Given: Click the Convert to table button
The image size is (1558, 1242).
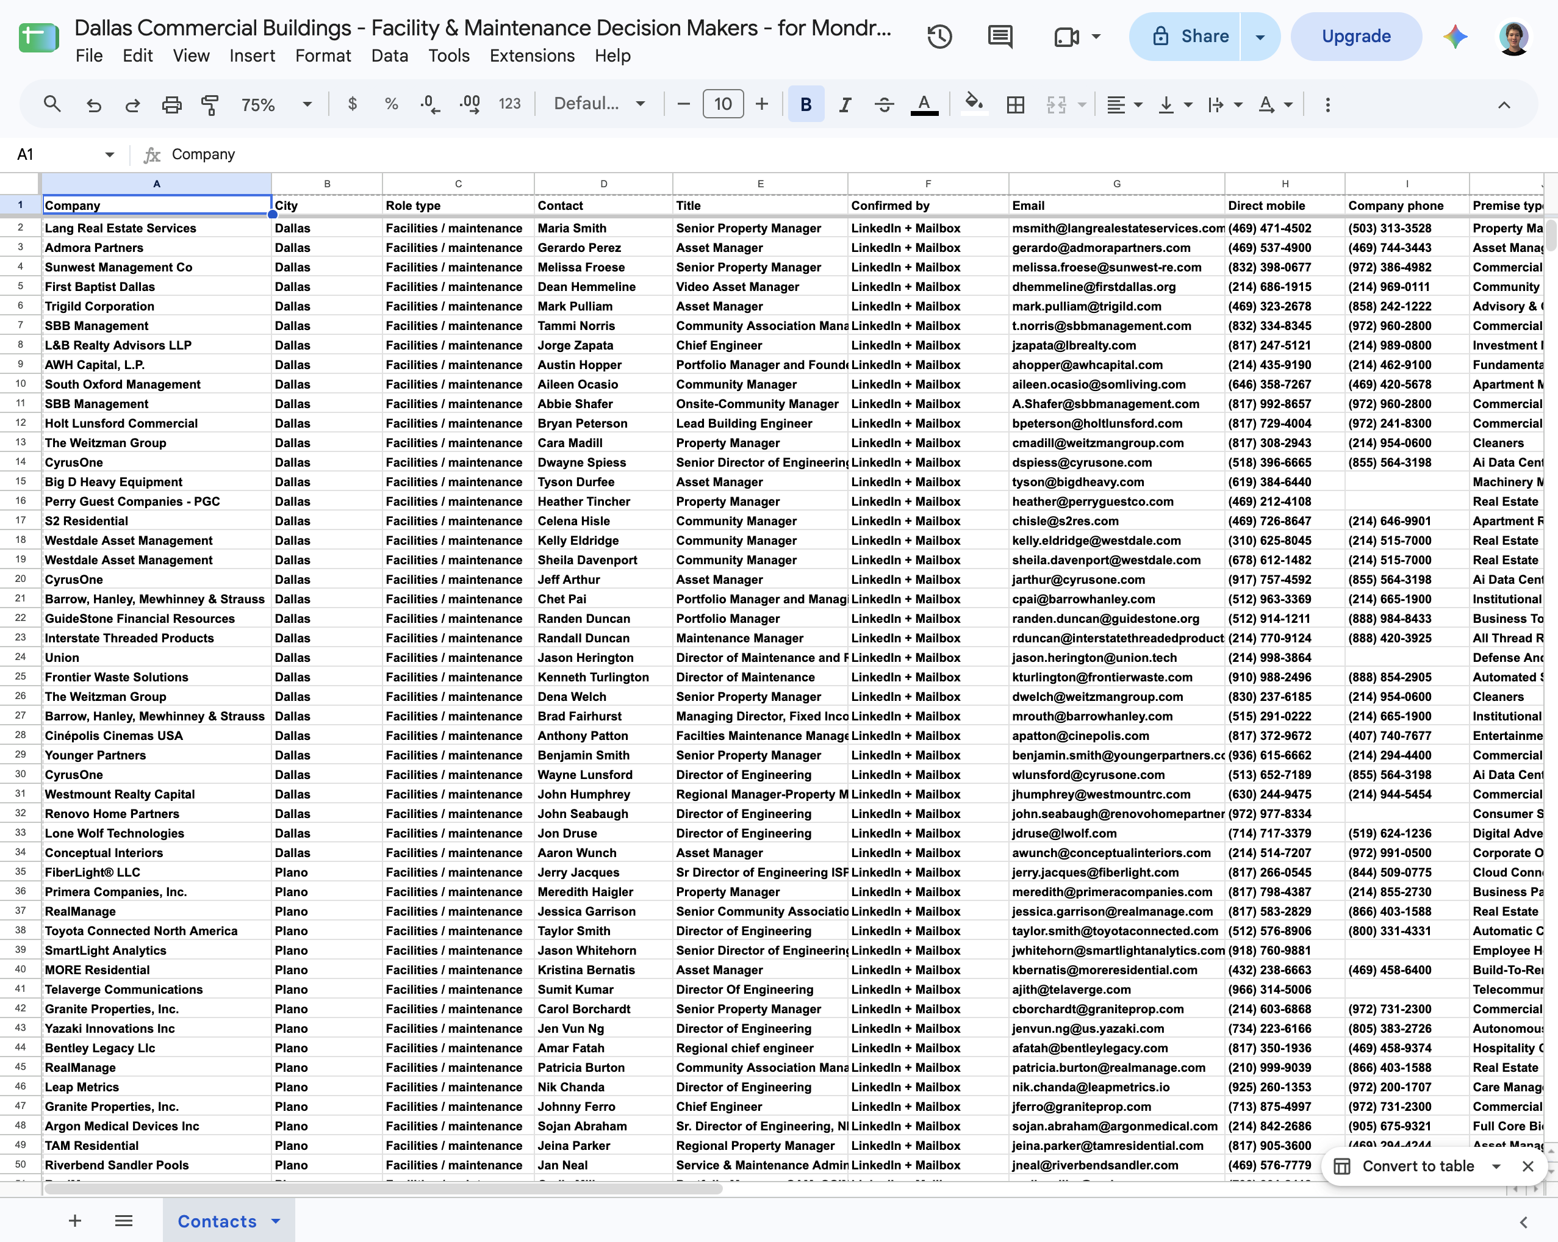Looking at the screenshot, I should click(1405, 1166).
